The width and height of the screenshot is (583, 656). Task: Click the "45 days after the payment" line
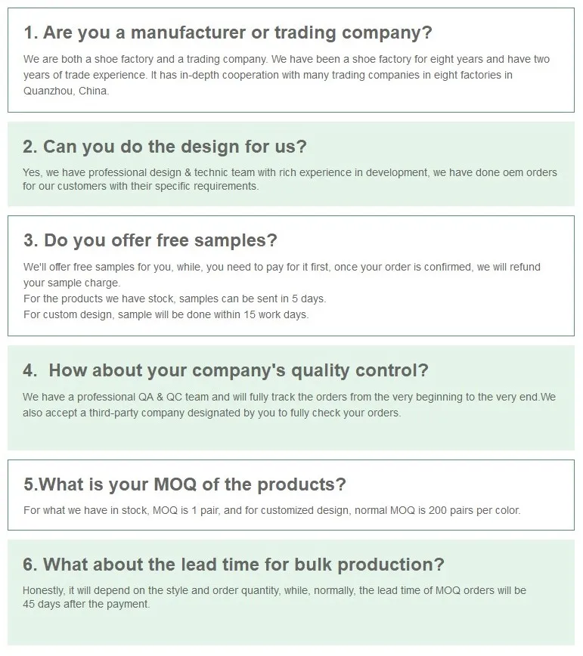coord(86,604)
